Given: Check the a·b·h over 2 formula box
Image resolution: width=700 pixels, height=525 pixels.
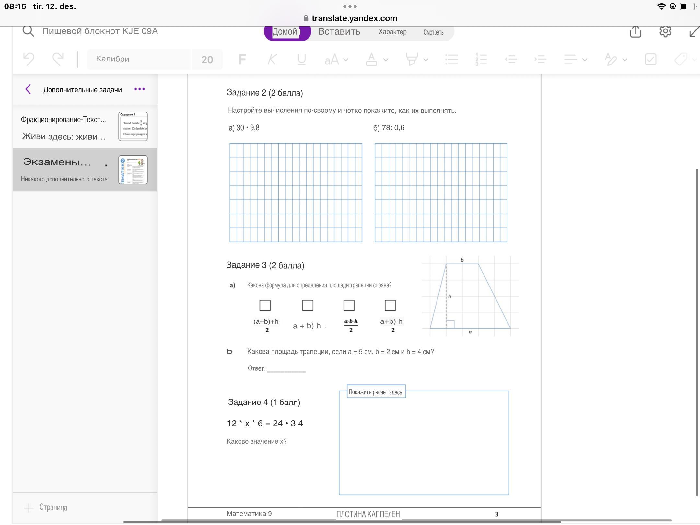Looking at the screenshot, I should coord(349,305).
